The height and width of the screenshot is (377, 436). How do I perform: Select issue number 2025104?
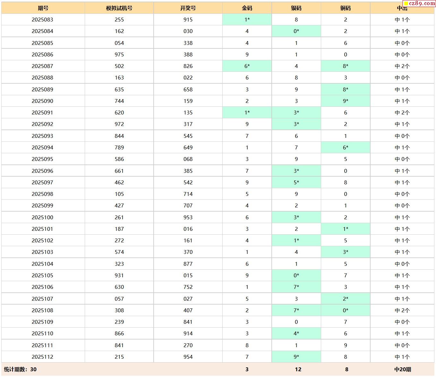click(x=42, y=264)
